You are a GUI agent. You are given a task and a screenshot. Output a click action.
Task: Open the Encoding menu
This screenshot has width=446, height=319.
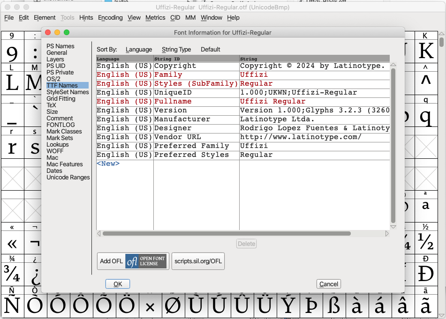click(x=110, y=18)
